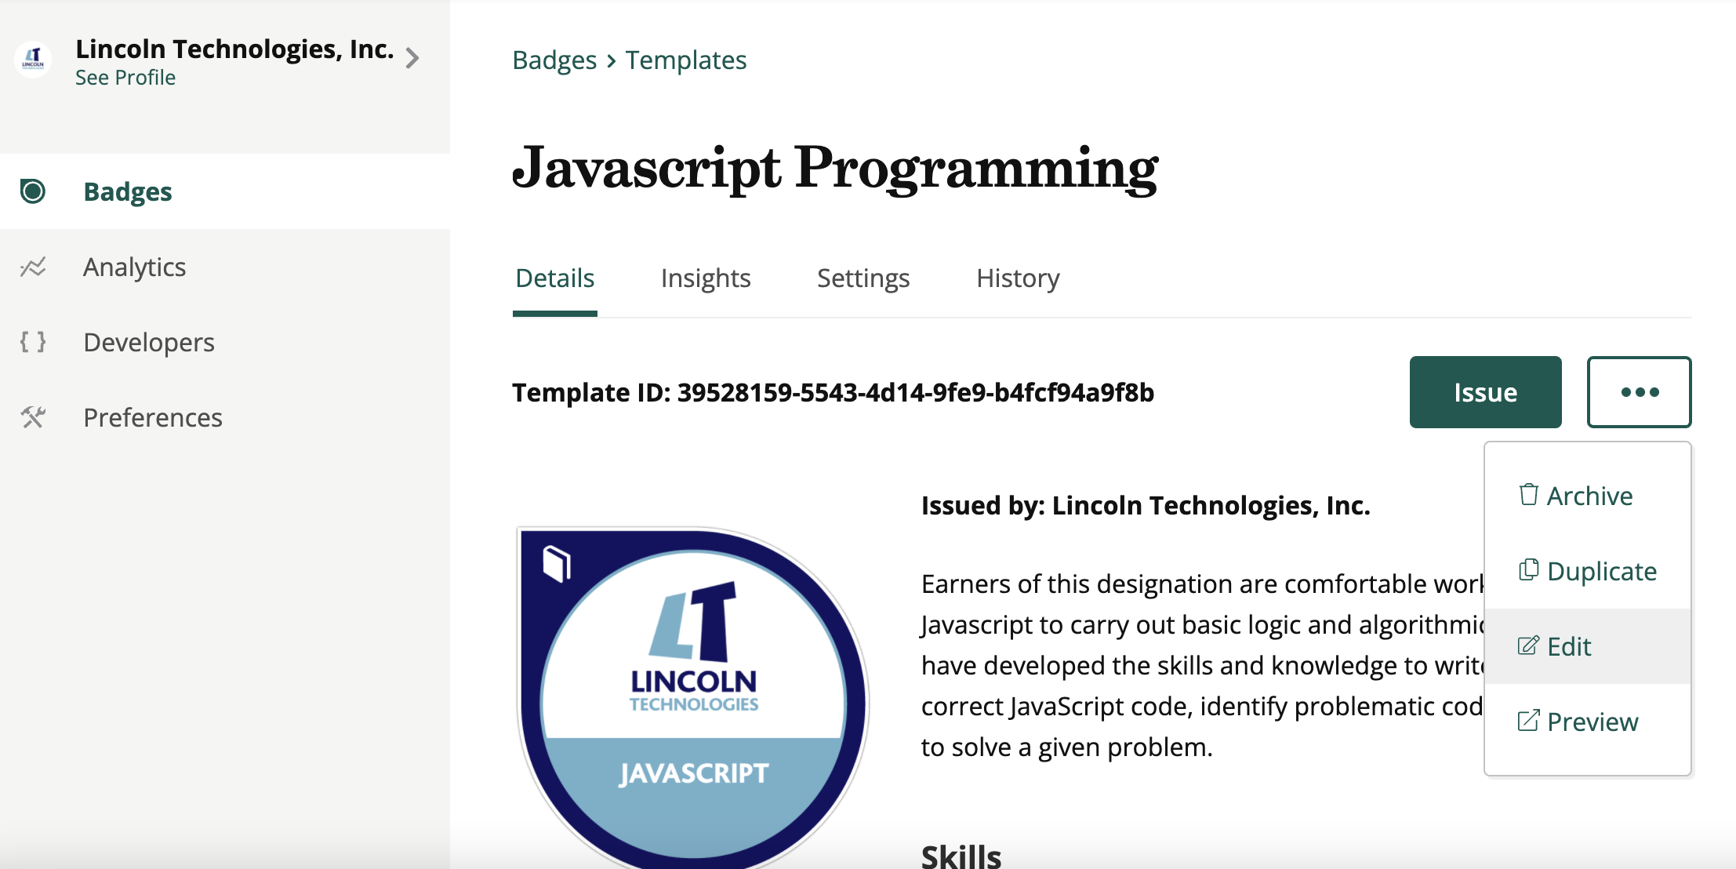Click the Badges sidebar circle icon
The width and height of the screenshot is (1736, 869).
[33, 191]
